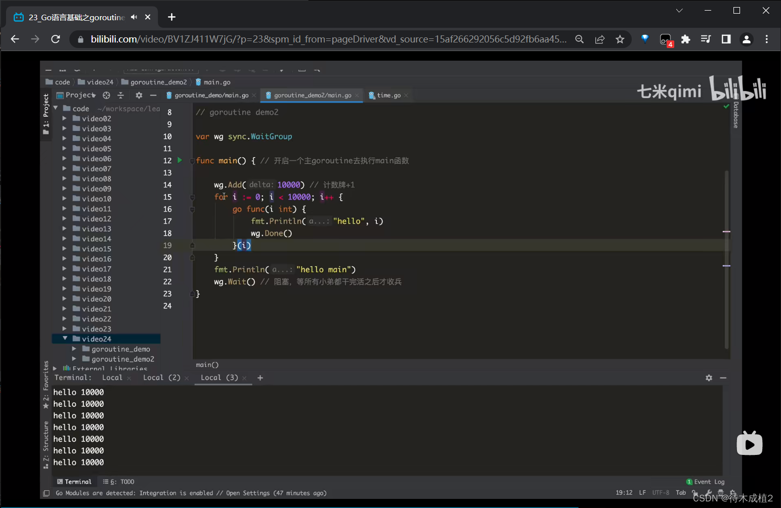Toggle the Terminal tool window button

(x=74, y=482)
